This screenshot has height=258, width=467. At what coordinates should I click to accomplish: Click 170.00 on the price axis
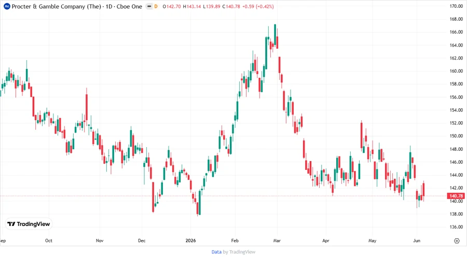(456, 6)
